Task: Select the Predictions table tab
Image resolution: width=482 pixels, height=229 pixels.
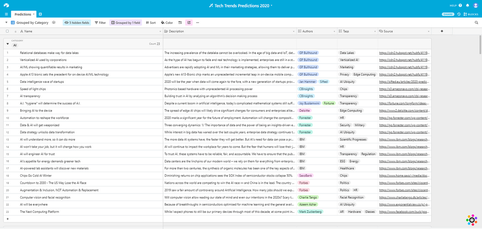Action: click(x=23, y=14)
